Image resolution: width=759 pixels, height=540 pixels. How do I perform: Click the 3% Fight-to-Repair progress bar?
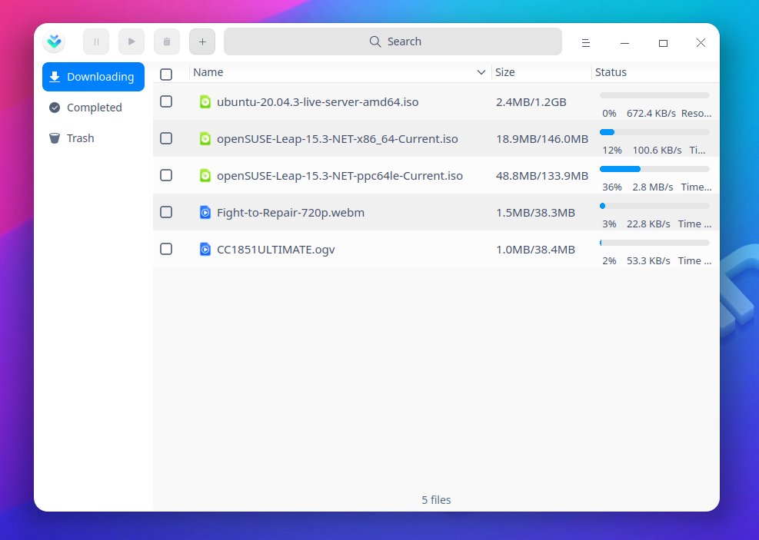click(654, 206)
